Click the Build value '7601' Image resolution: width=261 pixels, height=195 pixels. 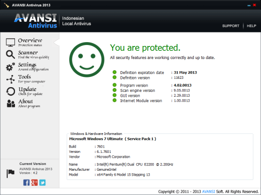(101, 147)
